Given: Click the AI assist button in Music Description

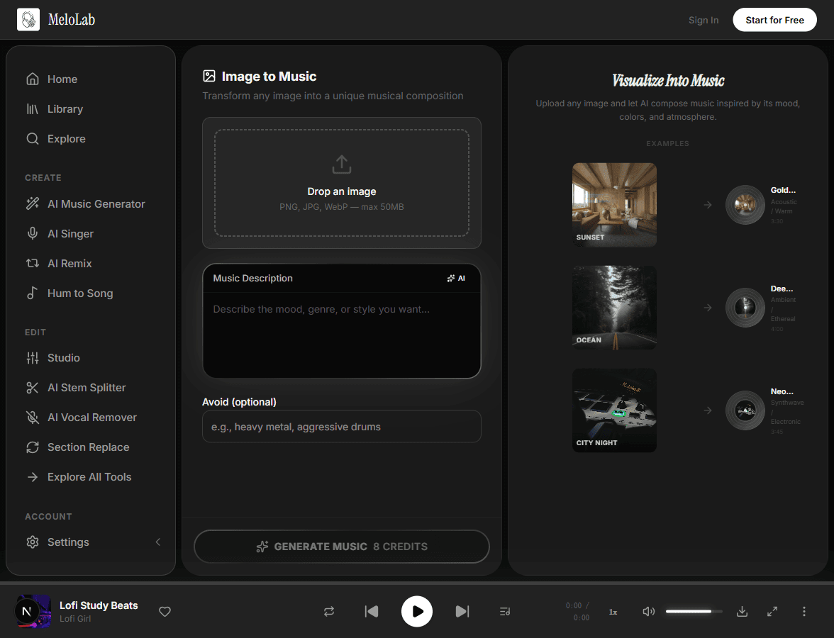Looking at the screenshot, I should [456, 278].
